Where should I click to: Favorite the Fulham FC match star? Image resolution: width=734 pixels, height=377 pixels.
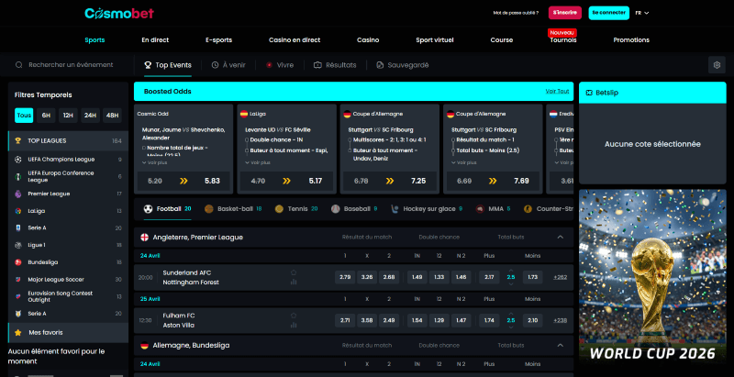coord(294,316)
